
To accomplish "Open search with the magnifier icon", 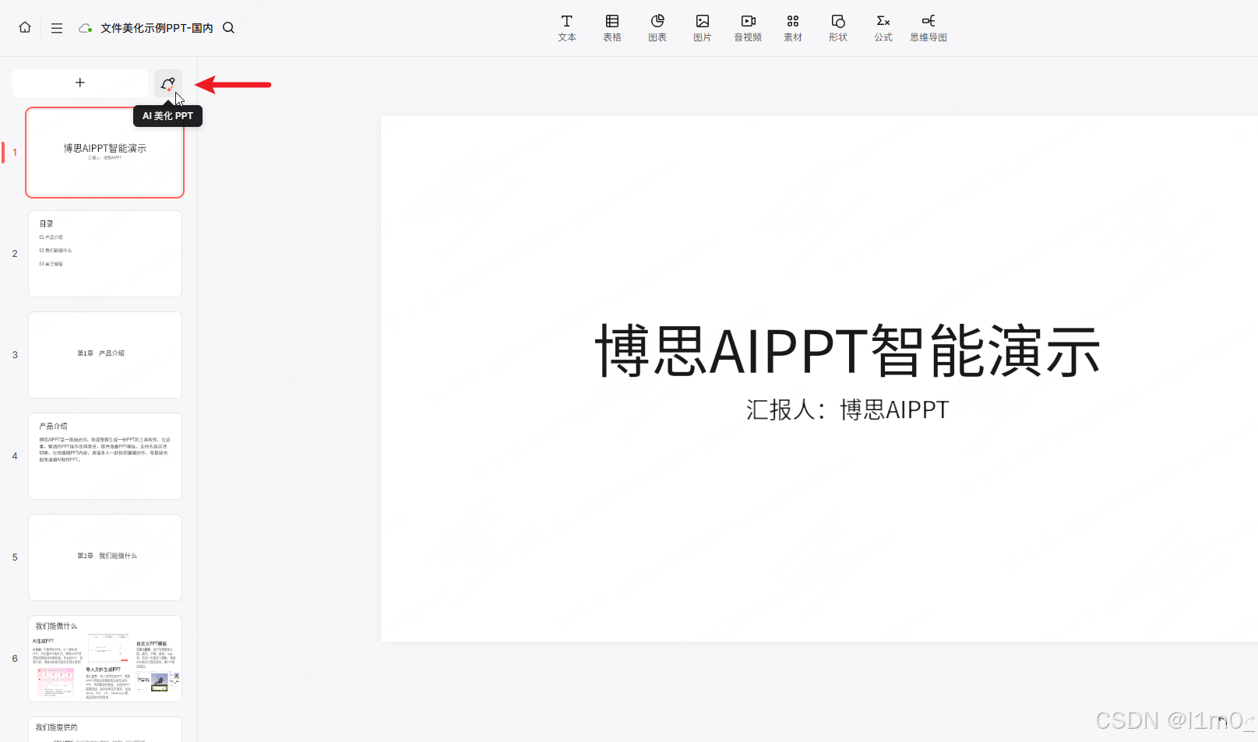I will click(228, 28).
